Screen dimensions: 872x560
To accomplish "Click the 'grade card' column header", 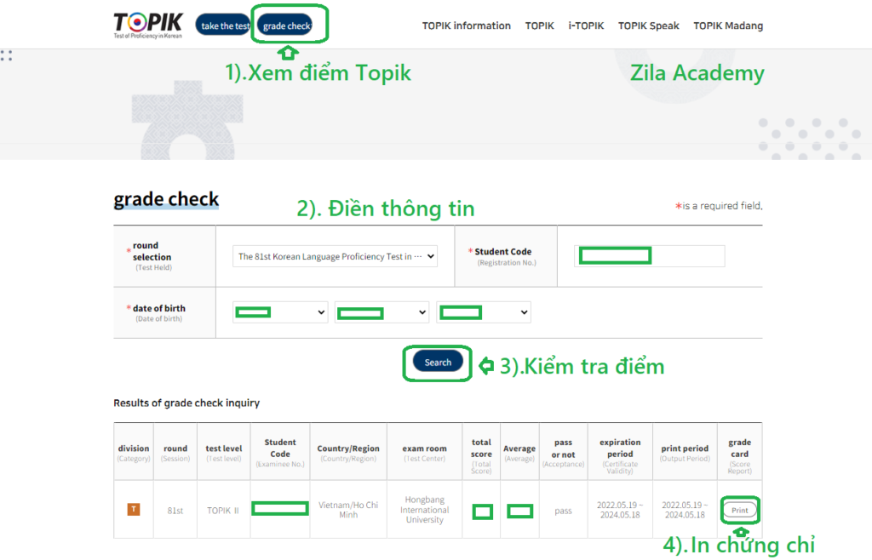I will point(740,452).
